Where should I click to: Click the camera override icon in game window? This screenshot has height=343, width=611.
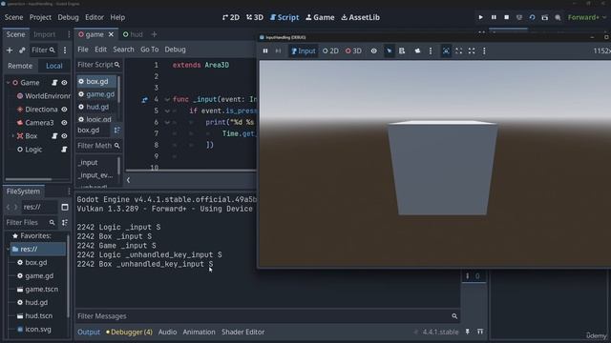point(417,50)
